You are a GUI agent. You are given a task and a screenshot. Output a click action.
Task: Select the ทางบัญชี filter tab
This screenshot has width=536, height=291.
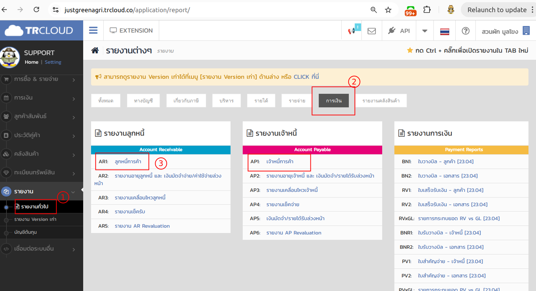coord(143,101)
